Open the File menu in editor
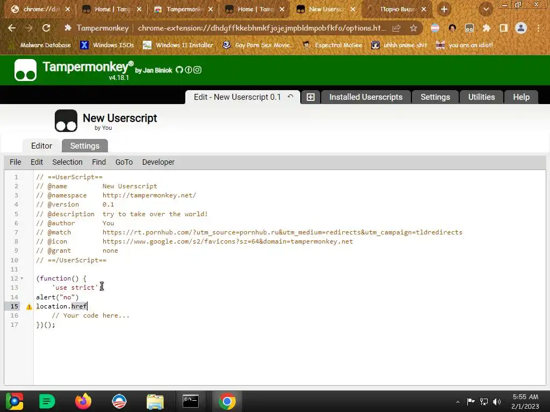This screenshot has height=412, width=550. [x=16, y=162]
